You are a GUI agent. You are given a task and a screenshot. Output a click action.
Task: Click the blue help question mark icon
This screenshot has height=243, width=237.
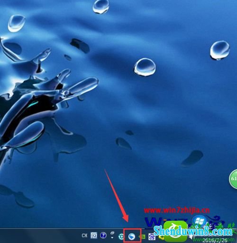[x=103, y=235]
